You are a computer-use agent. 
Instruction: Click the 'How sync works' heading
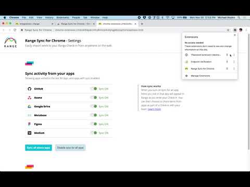click(151, 86)
